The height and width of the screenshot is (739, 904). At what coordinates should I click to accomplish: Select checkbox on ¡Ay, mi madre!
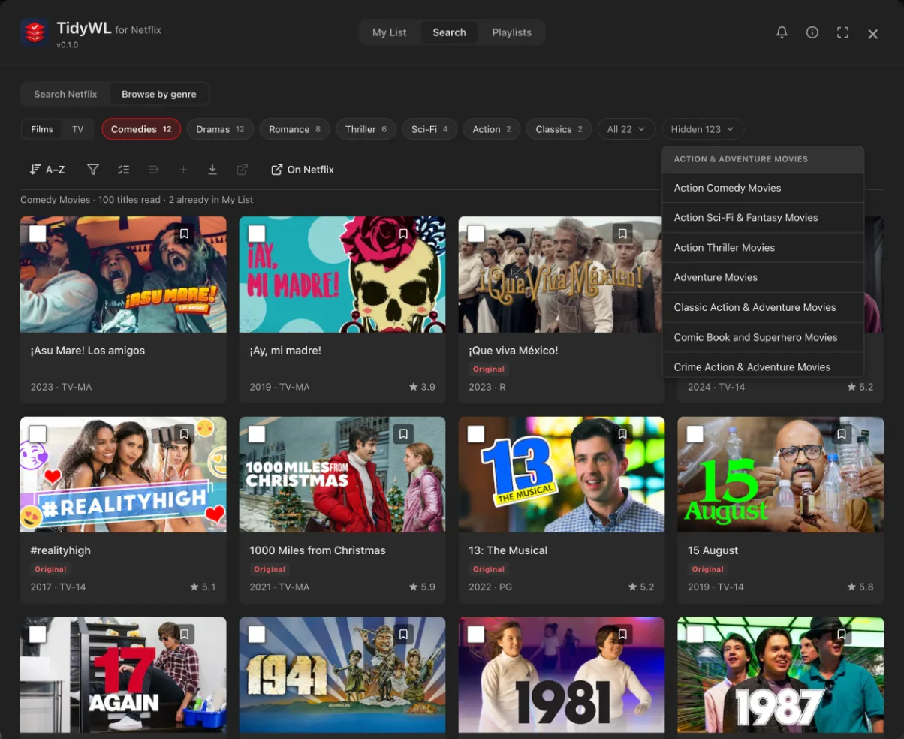(257, 234)
